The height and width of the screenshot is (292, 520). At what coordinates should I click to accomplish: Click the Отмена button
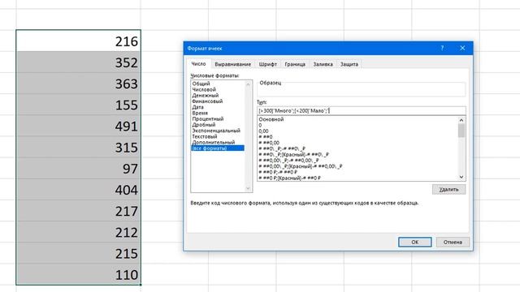[x=453, y=242]
